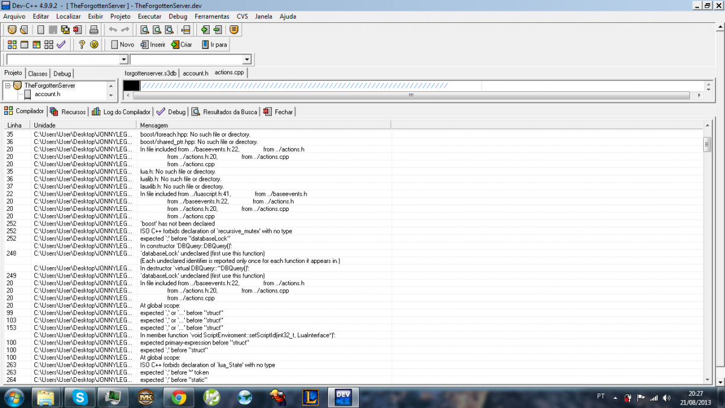
Task: Switch to the Log do Compilador tab
Action: coord(121,112)
